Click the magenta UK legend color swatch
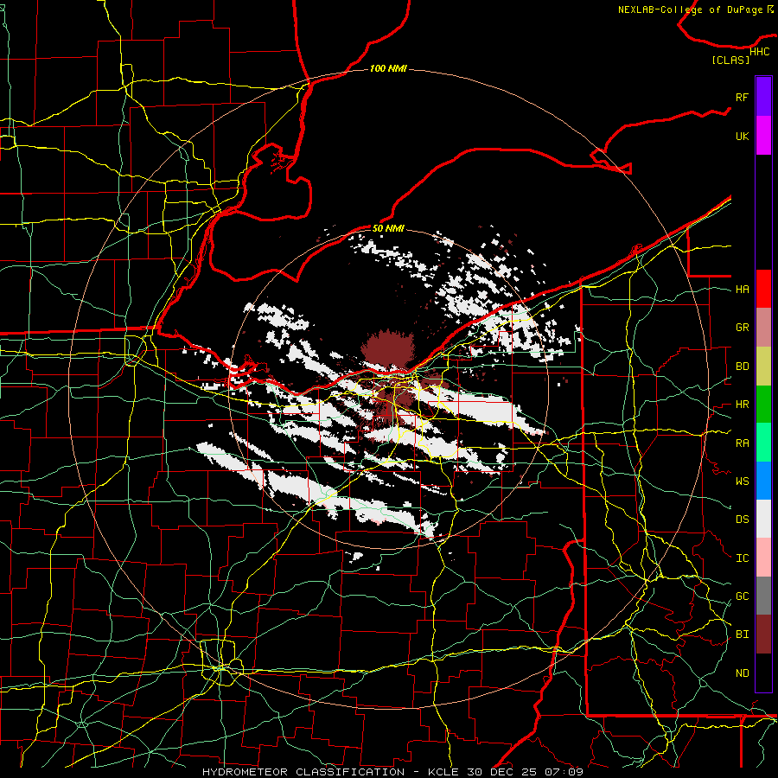 click(763, 136)
